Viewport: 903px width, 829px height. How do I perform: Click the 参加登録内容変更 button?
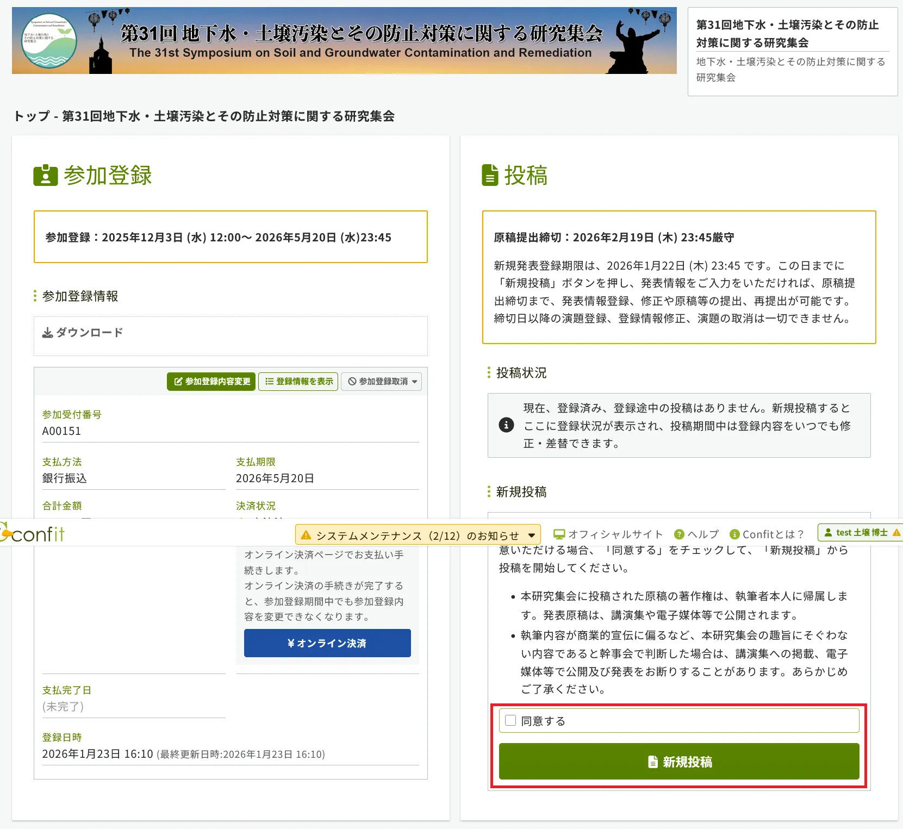[211, 382]
